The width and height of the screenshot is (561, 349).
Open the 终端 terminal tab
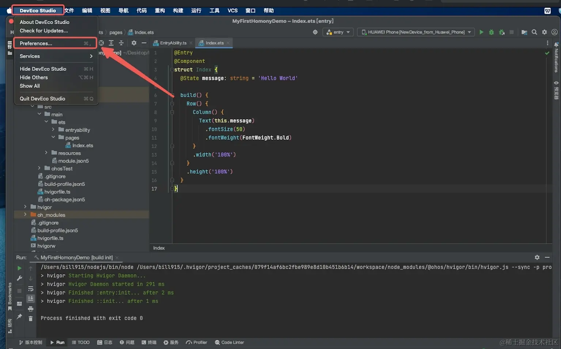(x=149, y=342)
